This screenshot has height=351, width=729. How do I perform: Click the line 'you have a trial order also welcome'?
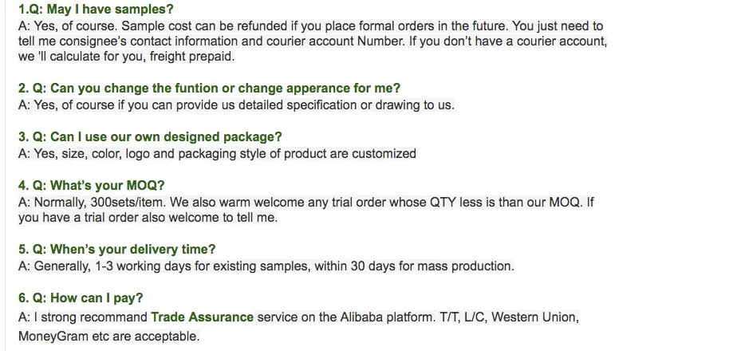coord(148,218)
